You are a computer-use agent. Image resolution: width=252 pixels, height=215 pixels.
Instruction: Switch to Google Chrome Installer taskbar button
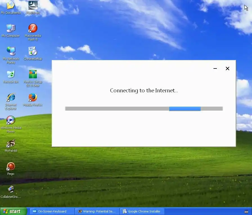pos(142,211)
